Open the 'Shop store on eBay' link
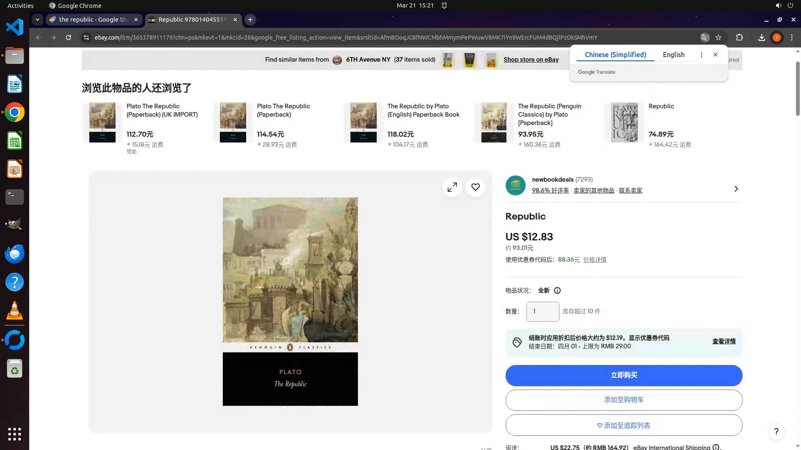This screenshot has width=801, height=450. point(531,60)
